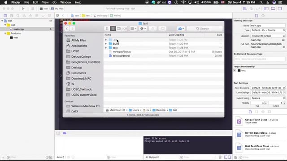Open Location dropdown Relative to Group
Viewport: 287px width, 161px height.
pyautogui.click(x=268, y=36)
